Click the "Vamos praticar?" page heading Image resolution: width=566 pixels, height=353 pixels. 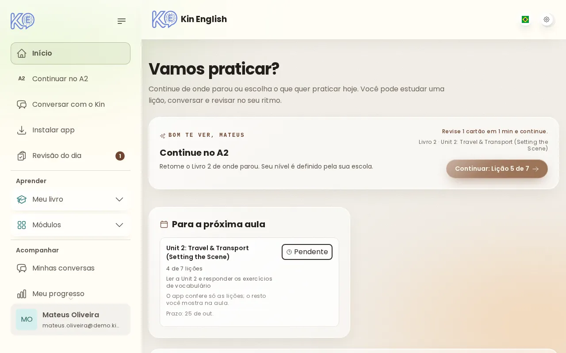click(x=214, y=69)
